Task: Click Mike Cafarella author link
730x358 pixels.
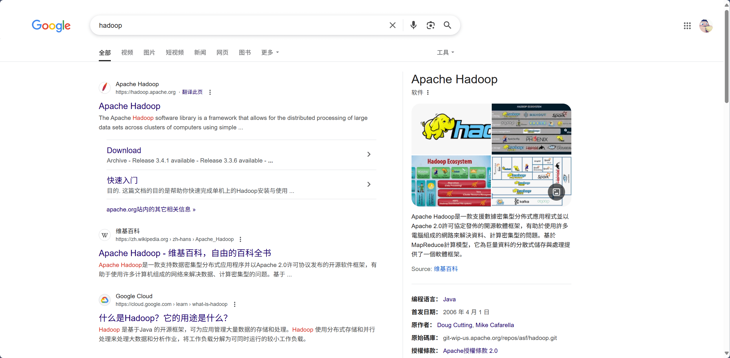Action: 495,325
